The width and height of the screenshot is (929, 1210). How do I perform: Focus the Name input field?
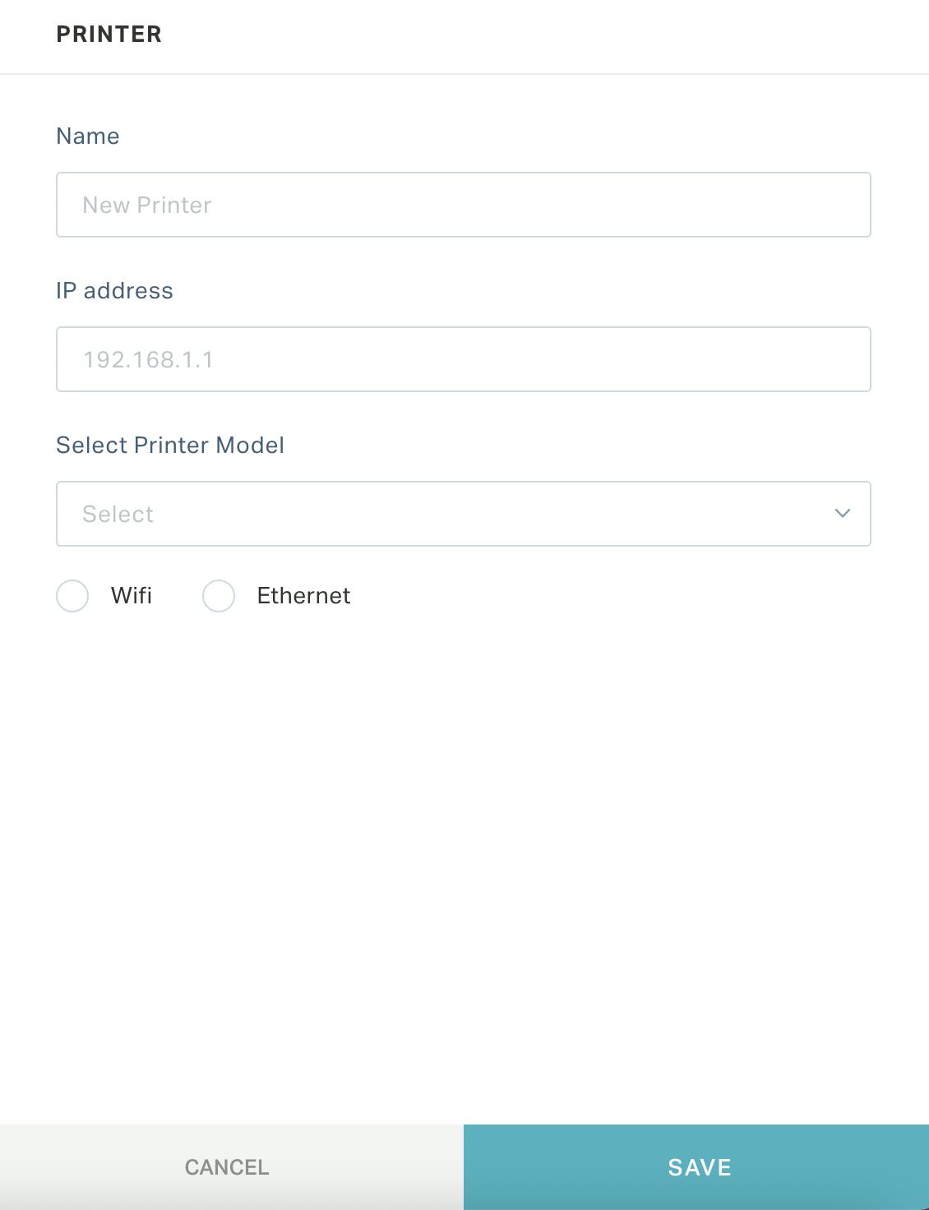(x=464, y=205)
